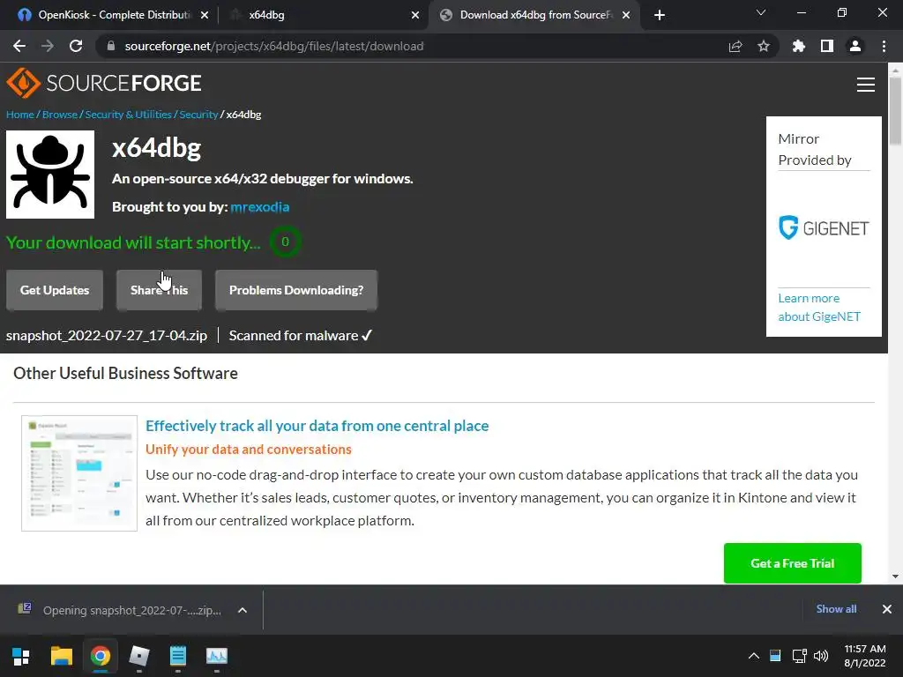The width and height of the screenshot is (903, 677).
Task: Click the Share This button
Action: [159, 290]
